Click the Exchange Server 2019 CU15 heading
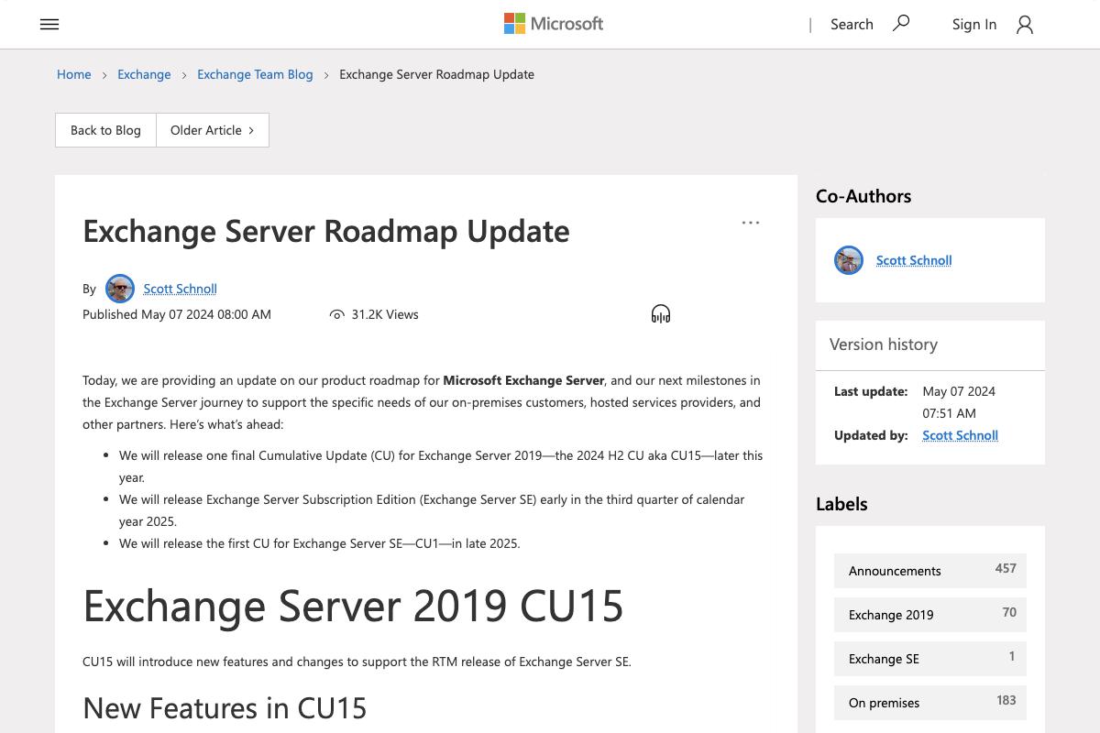 (x=353, y=606)
